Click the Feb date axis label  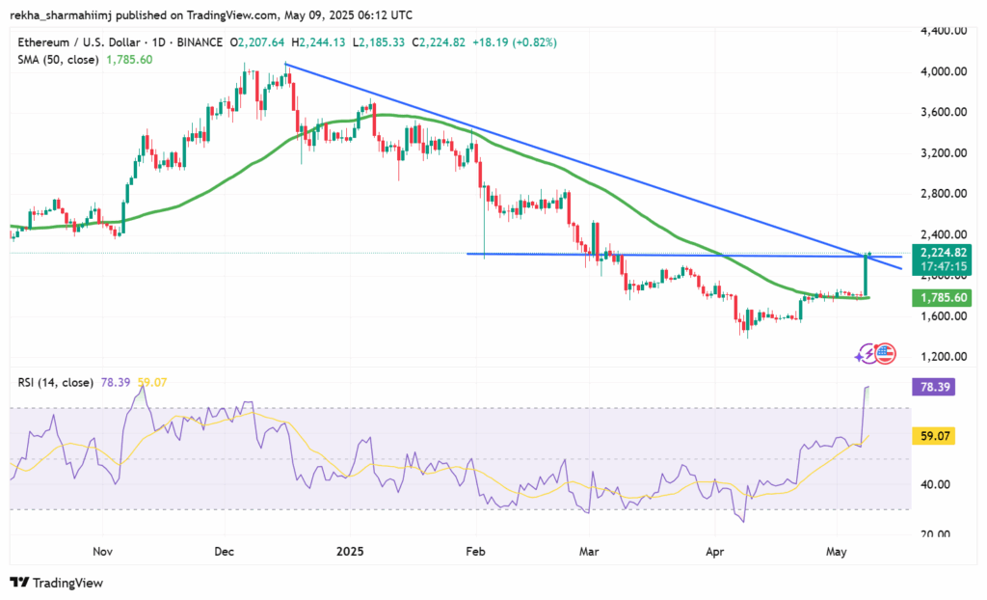click(475, 552)
